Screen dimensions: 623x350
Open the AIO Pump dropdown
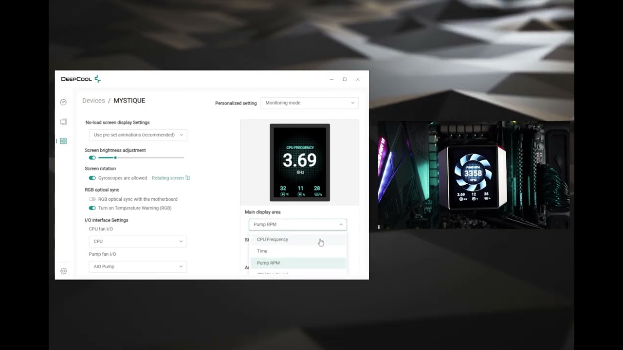click(138, 266)
